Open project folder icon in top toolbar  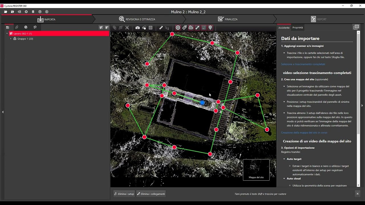coord(5,12)
